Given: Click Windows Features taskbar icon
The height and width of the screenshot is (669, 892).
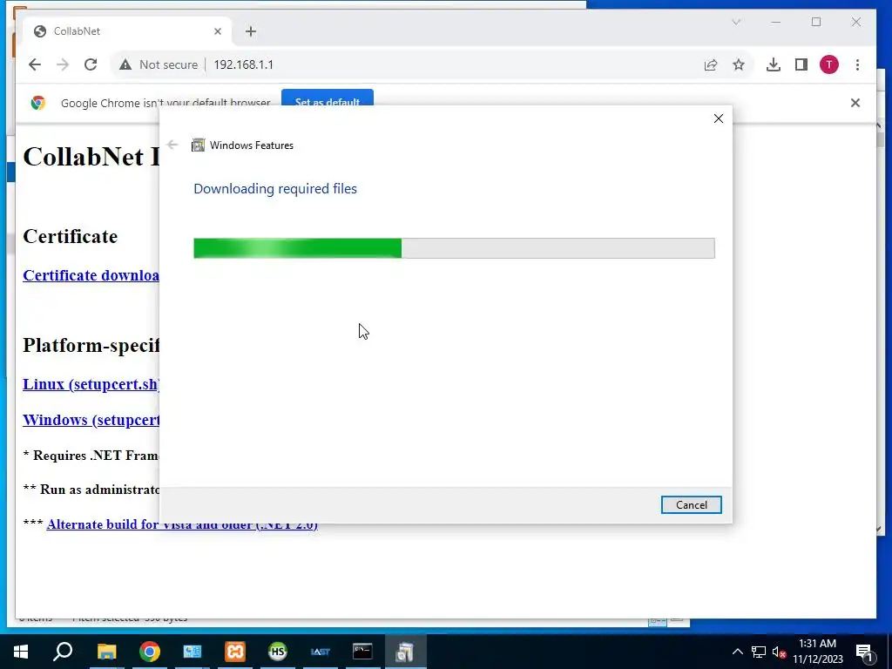Looking at the screenshot, I should coord(405,652).
